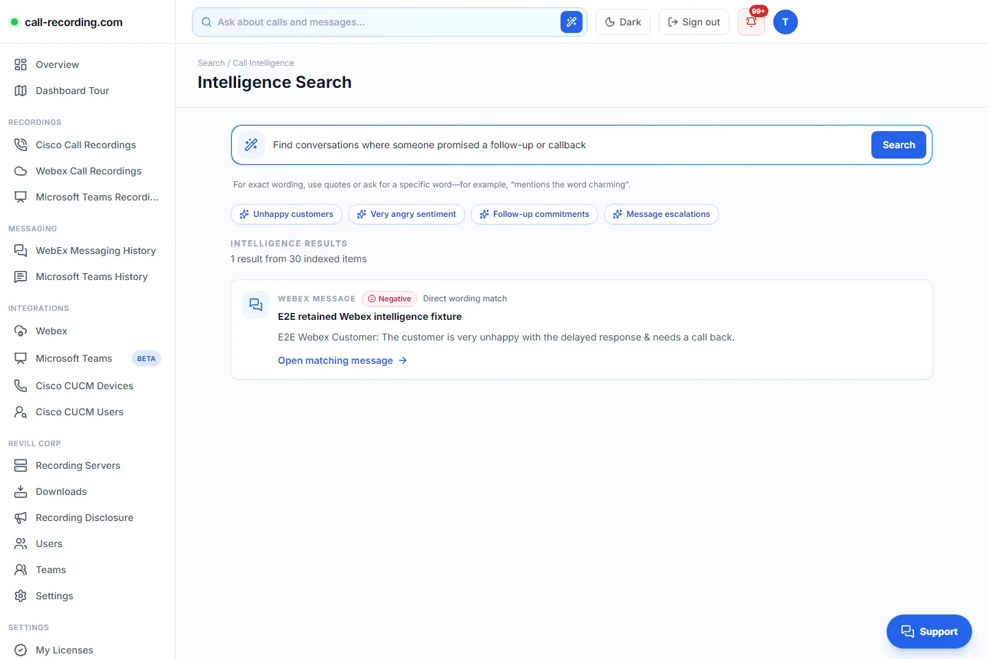Click the Search breadcrumb link
The height and width of the screenshot is (659, 988).
pos(211,63)
